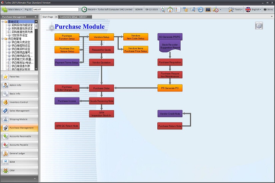This screenshot has width=275, height=183.
Task: Open Purchase Function Setup box
Action: [x=67, y=37]
